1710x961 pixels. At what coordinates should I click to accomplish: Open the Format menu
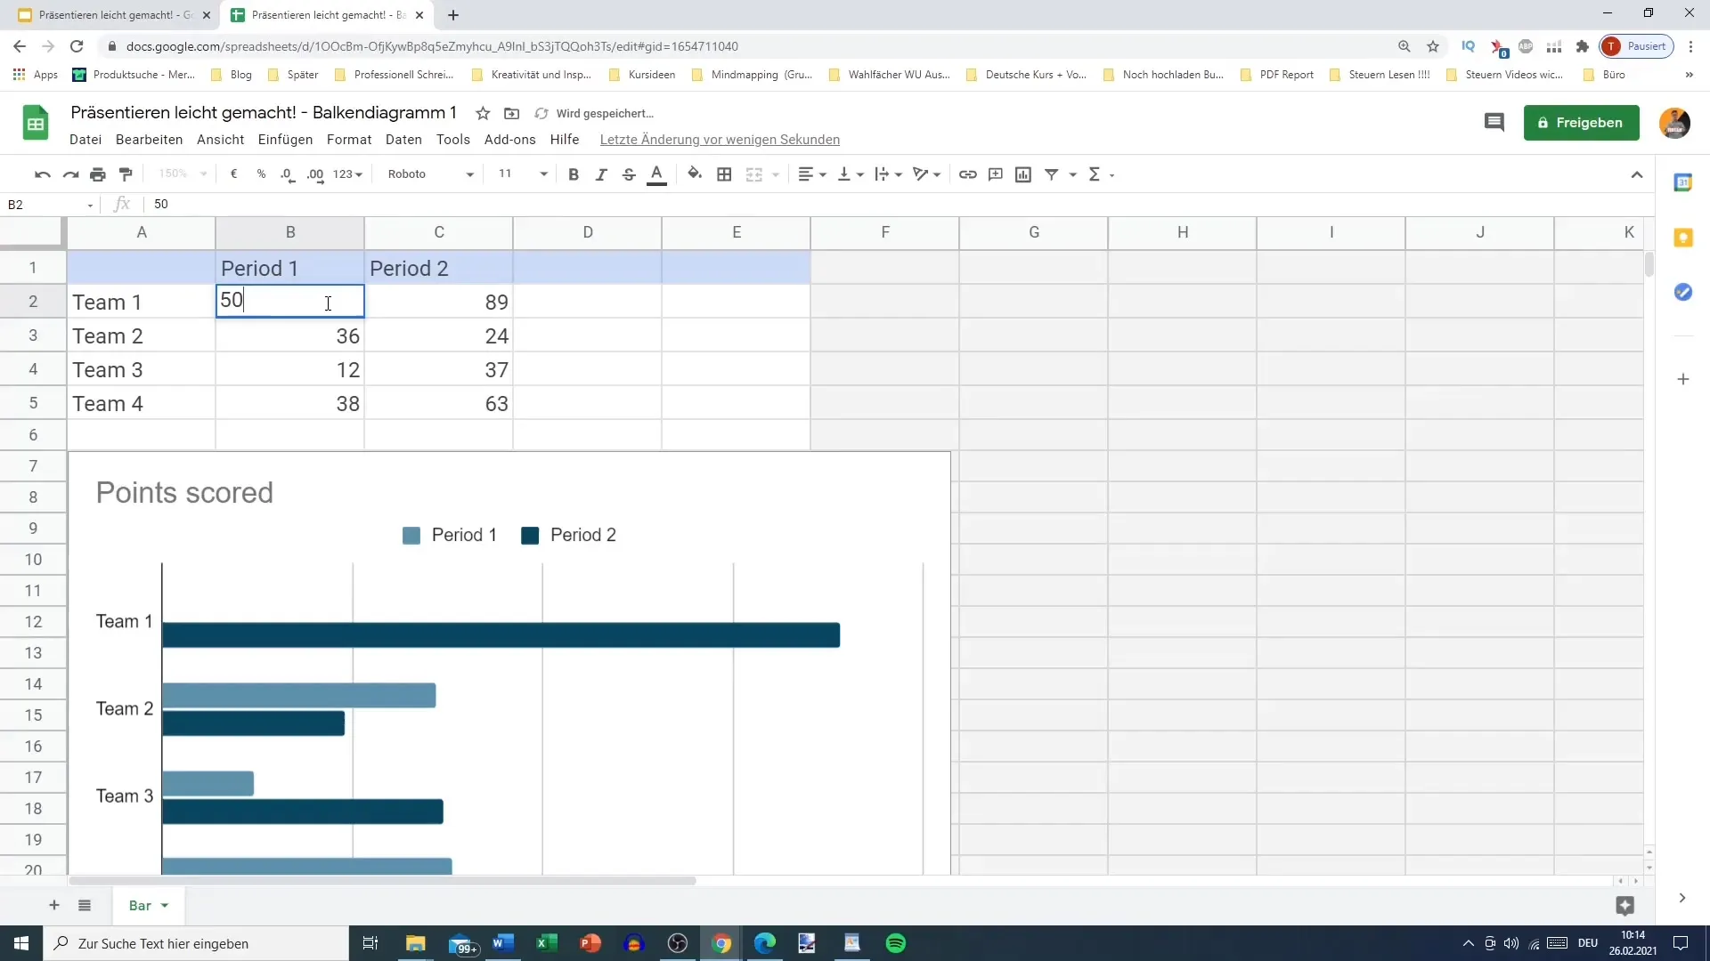click(349, 139)
